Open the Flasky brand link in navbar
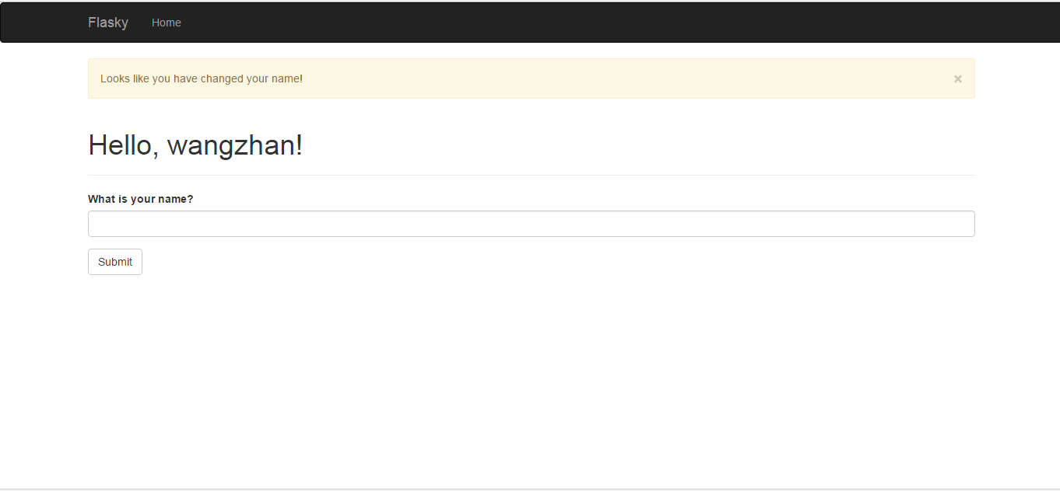 [108, 23]
